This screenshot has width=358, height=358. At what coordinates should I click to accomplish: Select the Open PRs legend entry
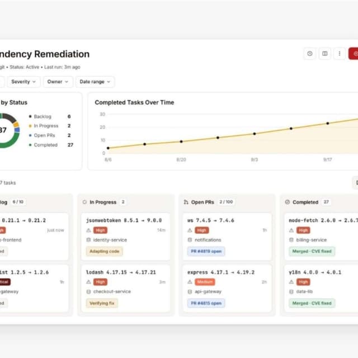pyautogui.click(x=50, y=135)
